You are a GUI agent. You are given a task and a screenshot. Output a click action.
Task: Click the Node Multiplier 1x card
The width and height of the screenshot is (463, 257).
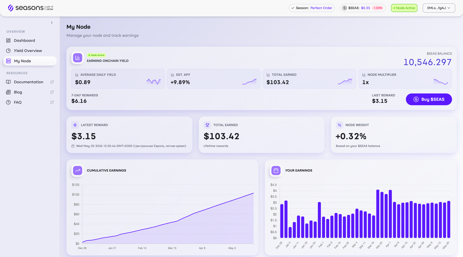(x=405, y=79)
